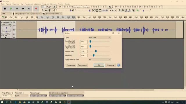This screenshot has width=186, height=104.
Task: Start recording with the red Record button
Action: (36, 9)
